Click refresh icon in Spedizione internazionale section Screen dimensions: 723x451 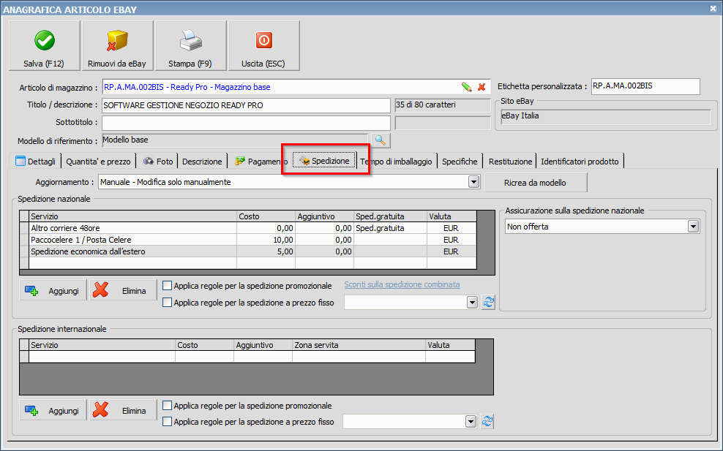488,421
